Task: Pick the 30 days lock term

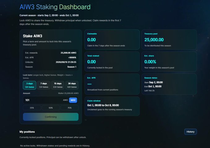Action: (72, 85)
